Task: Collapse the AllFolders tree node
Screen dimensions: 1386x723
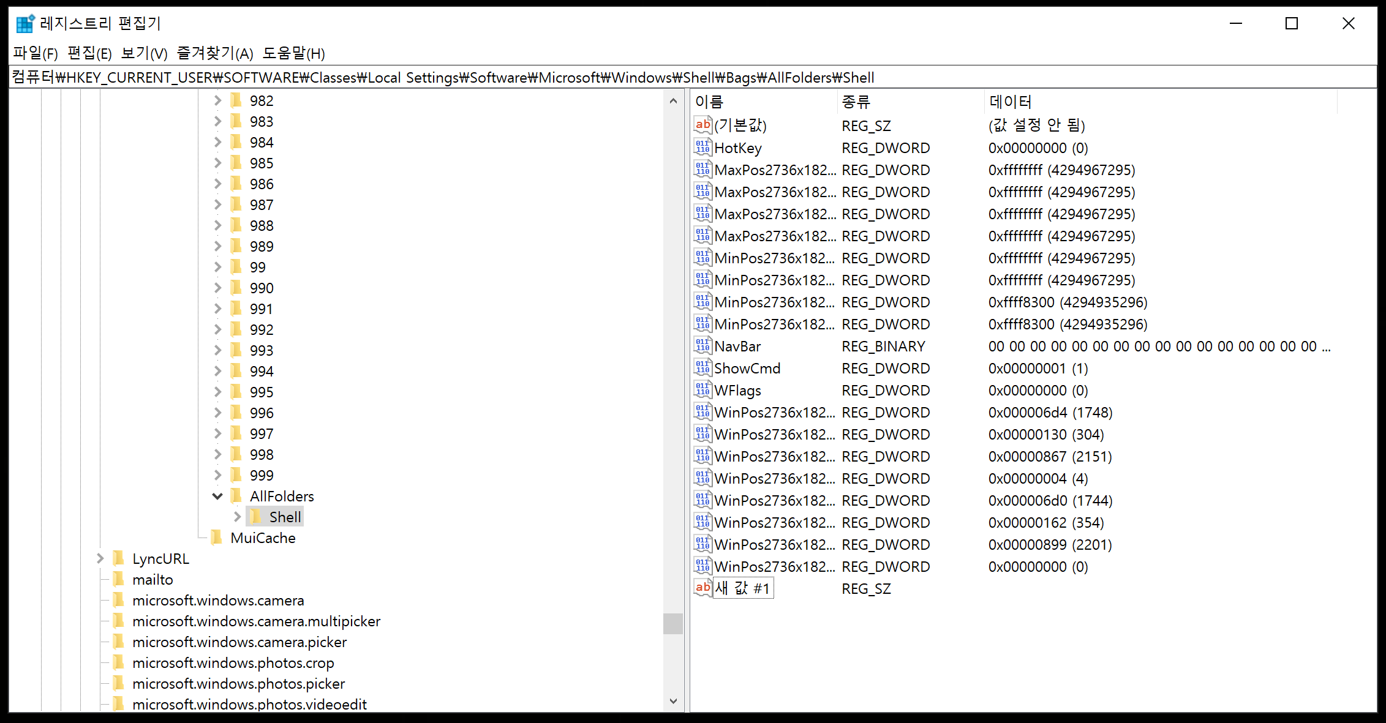Action: (x=217, y=496)
